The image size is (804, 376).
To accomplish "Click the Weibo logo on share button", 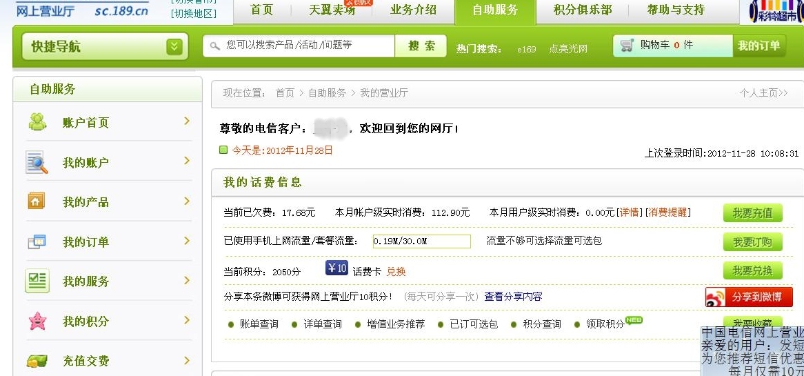I will (716, 297).
